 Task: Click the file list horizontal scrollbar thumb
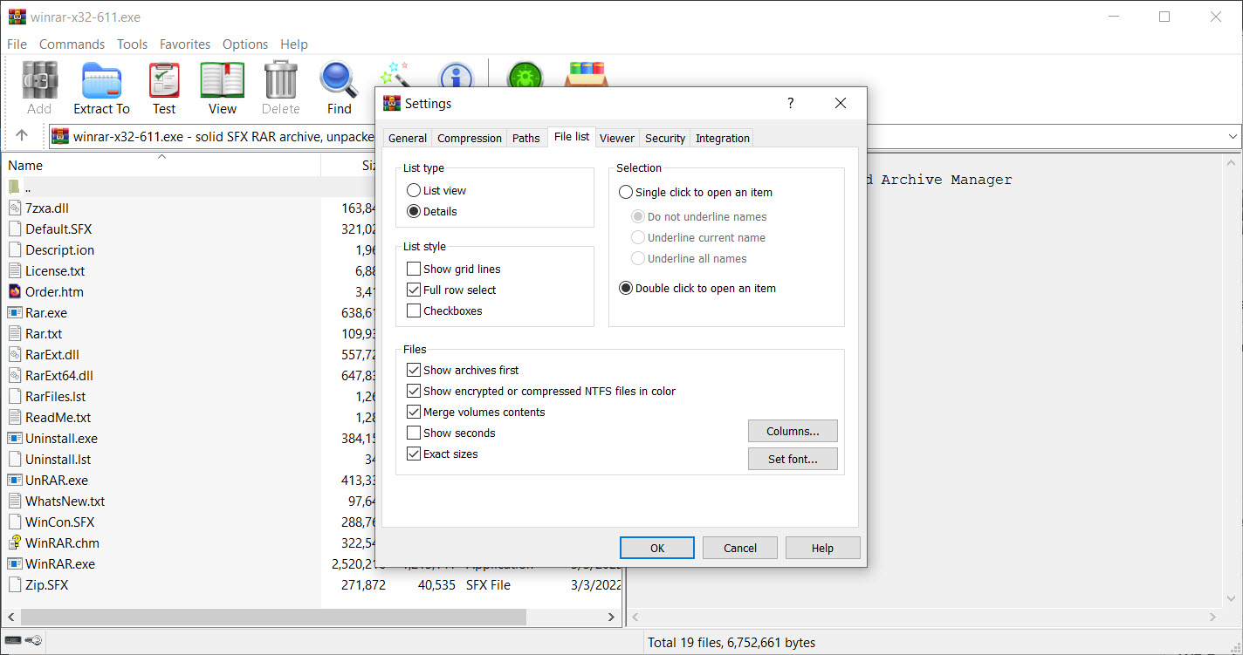click(275, 617)
